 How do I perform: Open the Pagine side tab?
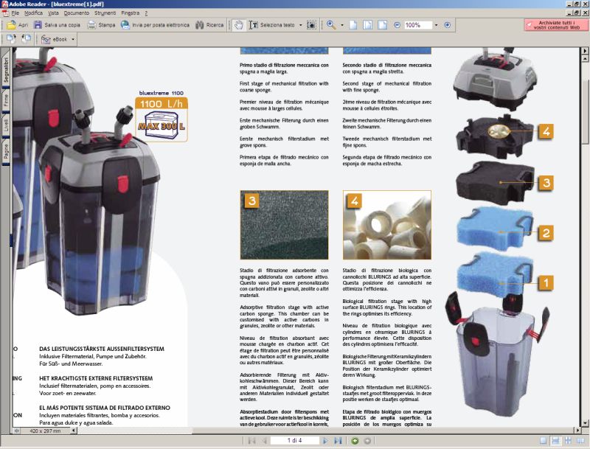[x=6, y=151]
